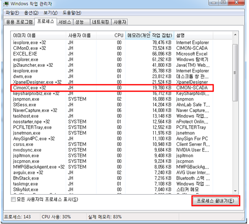
Task: Select the StSess.exe process row
Action: pyautogui.click(x=112, y=105)
